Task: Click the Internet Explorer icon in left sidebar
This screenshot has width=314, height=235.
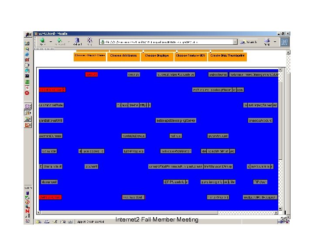Action: tap(27, 54)
